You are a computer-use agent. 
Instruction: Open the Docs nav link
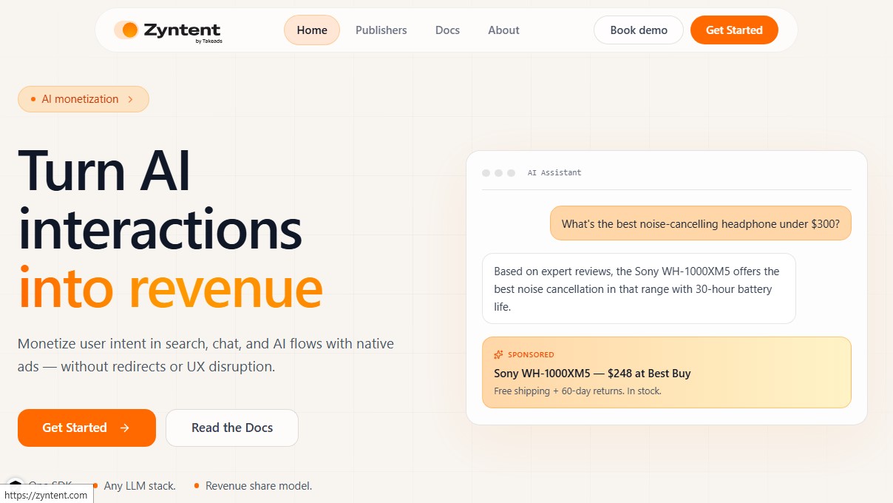click(x=447, y=30)
